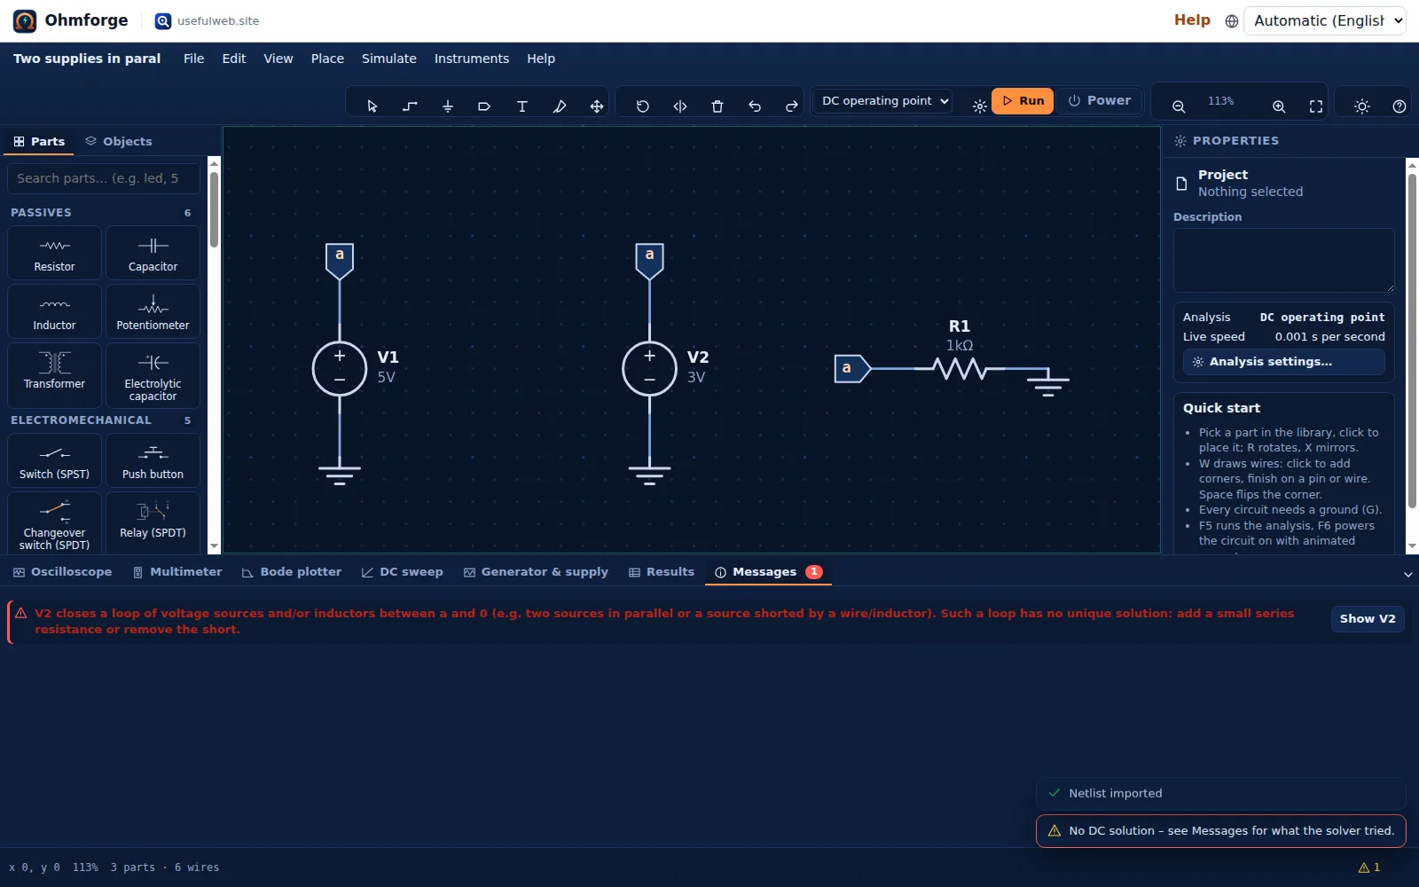Open analysis settings gear beside Run
Screen dimensions: 1419x887
[x=979, y=106]
